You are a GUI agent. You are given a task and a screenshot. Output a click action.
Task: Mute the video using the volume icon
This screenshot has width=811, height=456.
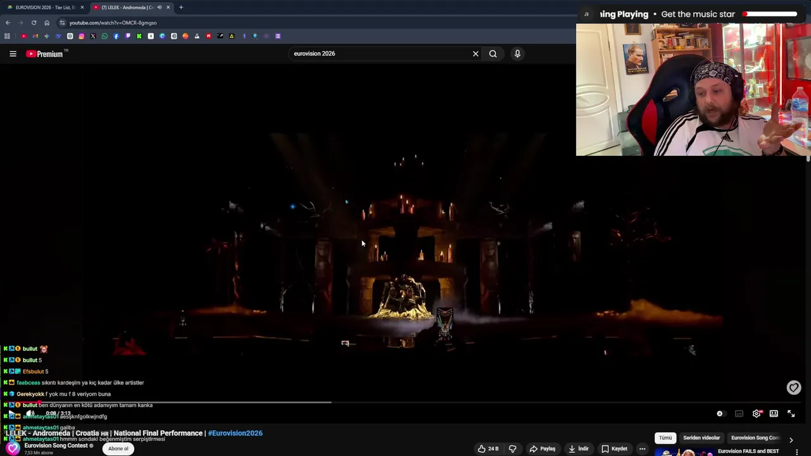coord(30,414)
